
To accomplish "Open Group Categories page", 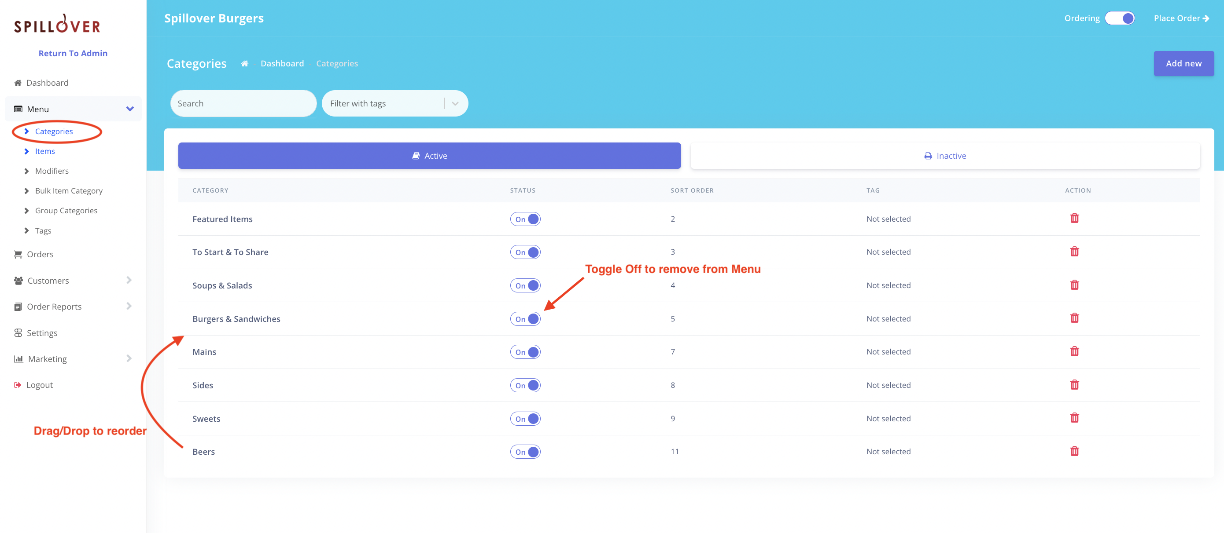I will click(x=66, y=210).
